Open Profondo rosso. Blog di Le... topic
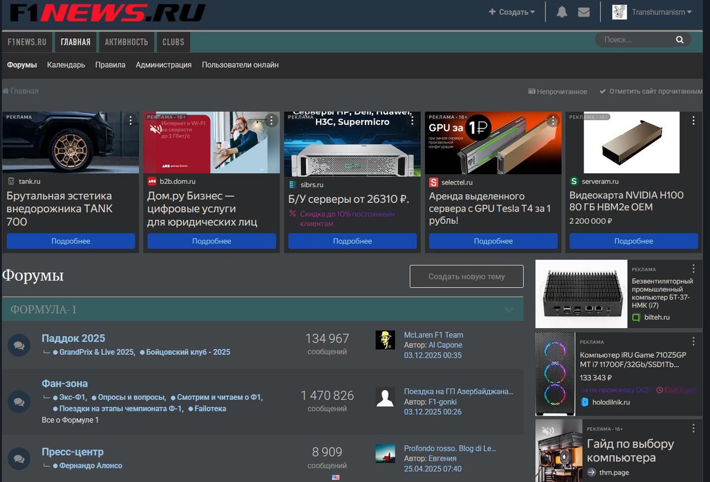Viewport: 710px width, 482px height. [x=450, y=448]
